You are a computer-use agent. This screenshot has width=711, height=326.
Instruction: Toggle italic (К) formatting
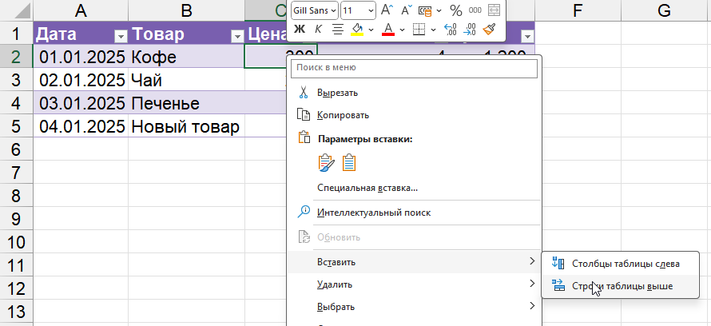point(319,30)
